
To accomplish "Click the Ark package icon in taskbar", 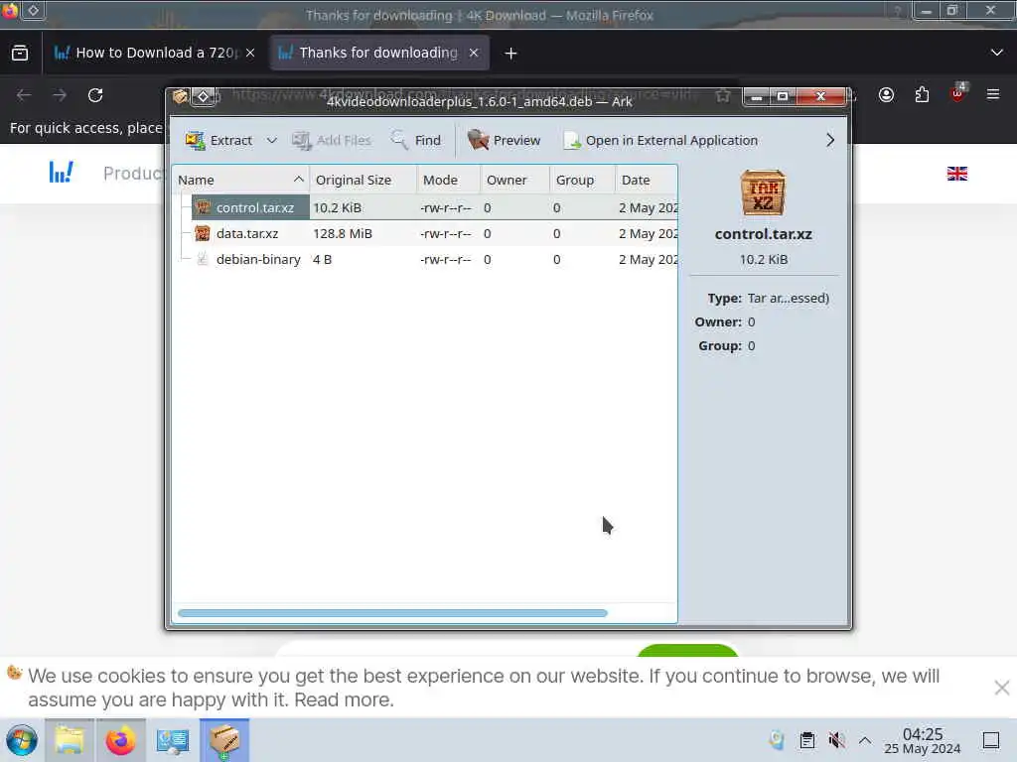I will click(x=224, y=740).
